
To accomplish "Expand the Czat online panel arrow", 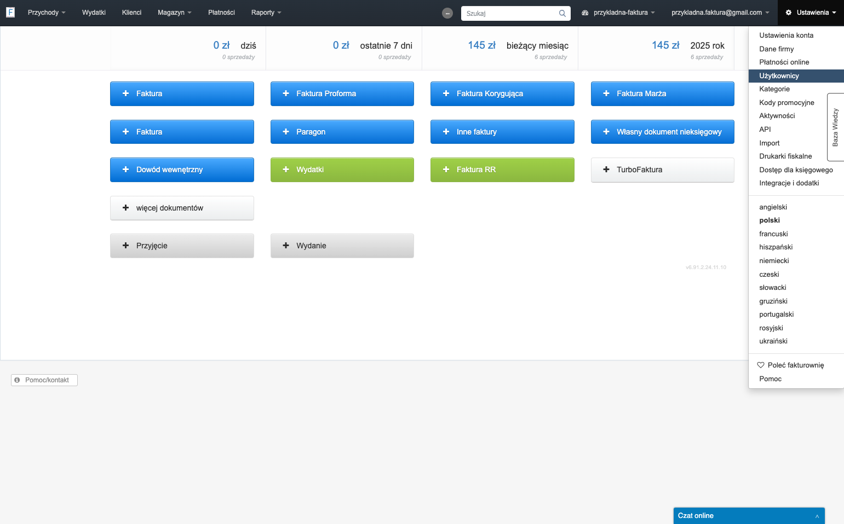I will (817, 516).
